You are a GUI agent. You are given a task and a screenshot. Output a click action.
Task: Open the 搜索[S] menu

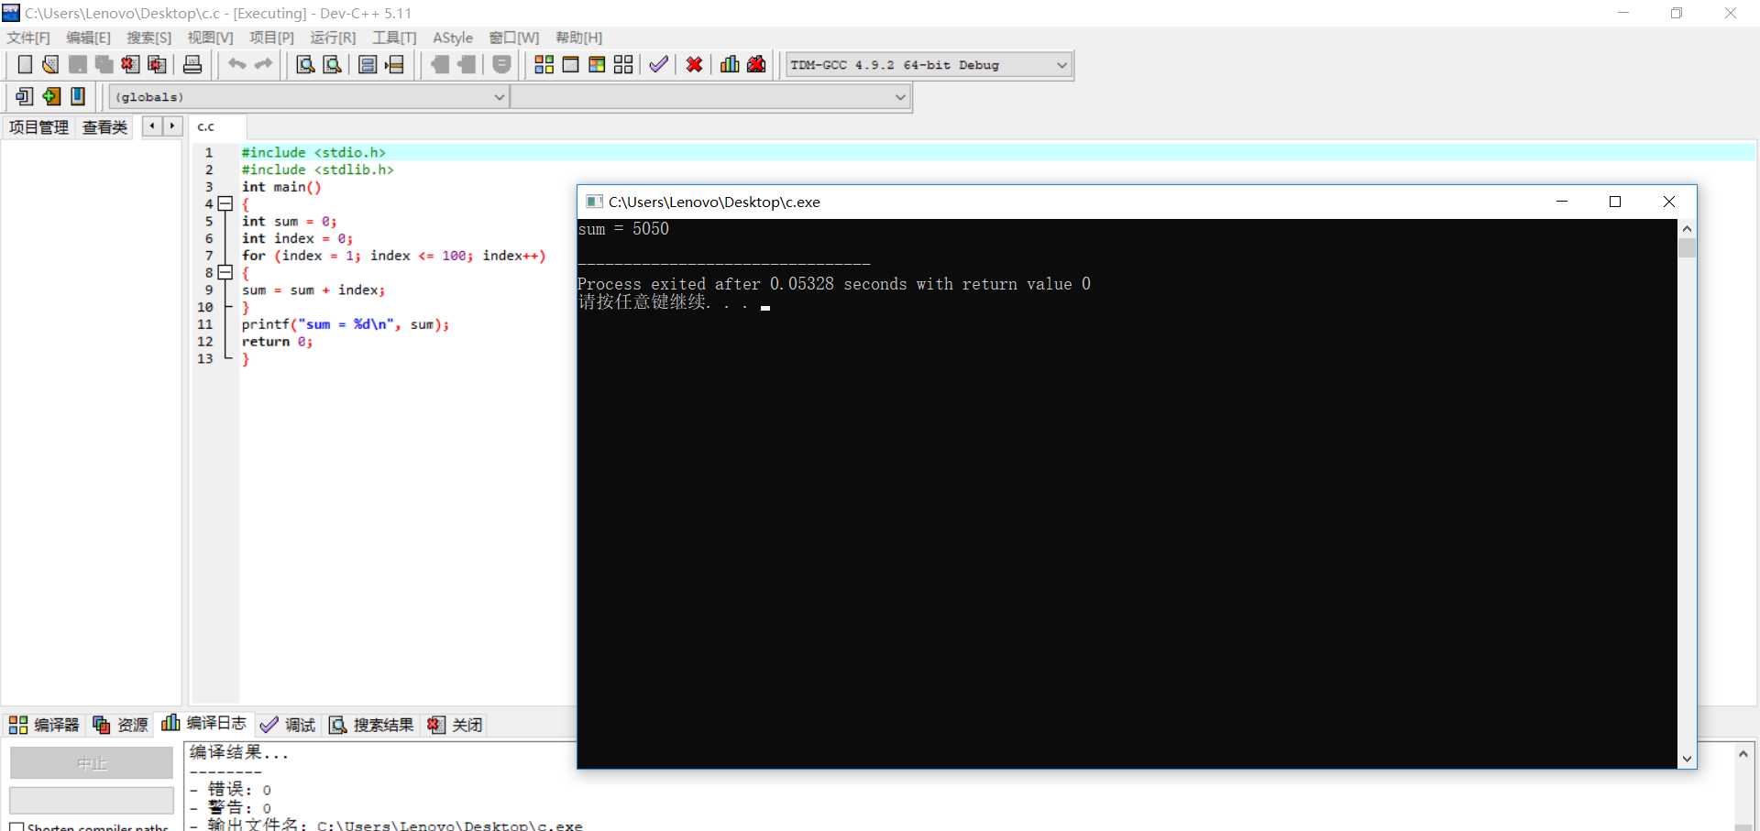148,38
